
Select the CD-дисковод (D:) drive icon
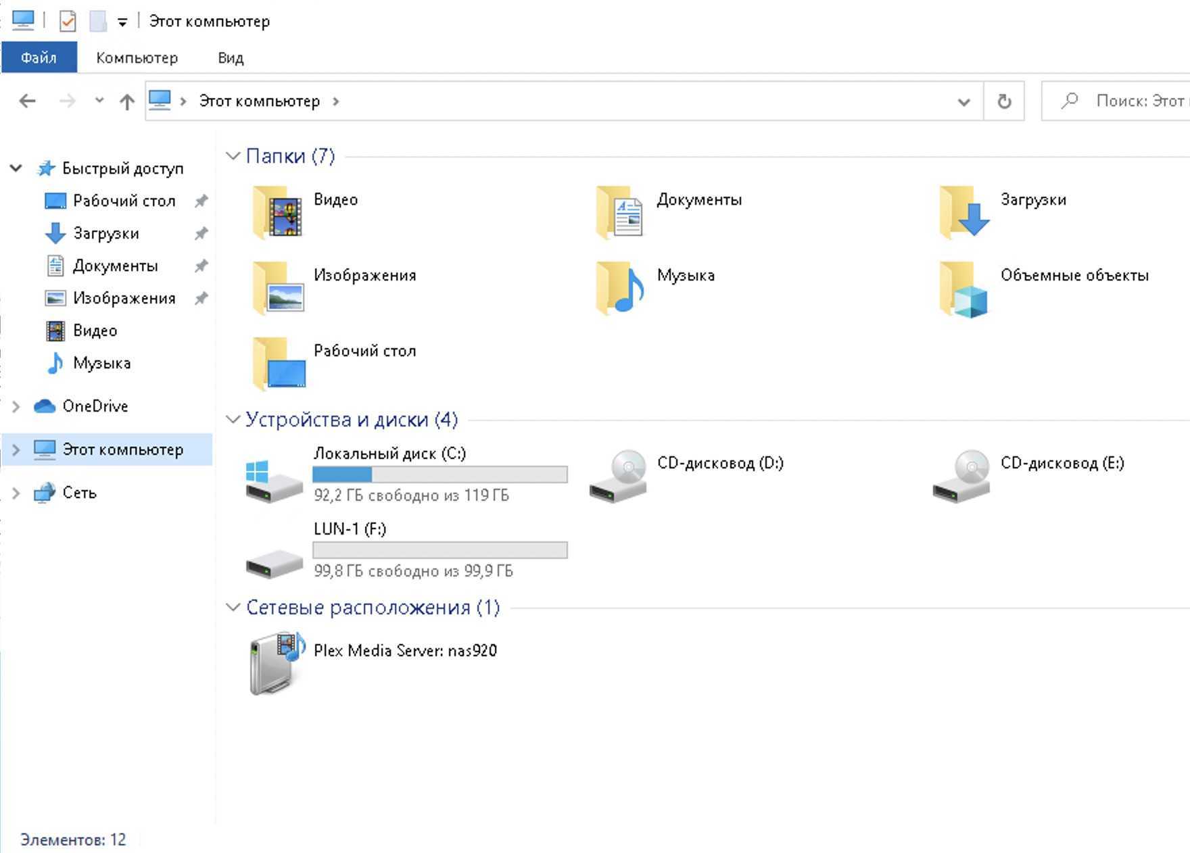click(x=617, y=476)
